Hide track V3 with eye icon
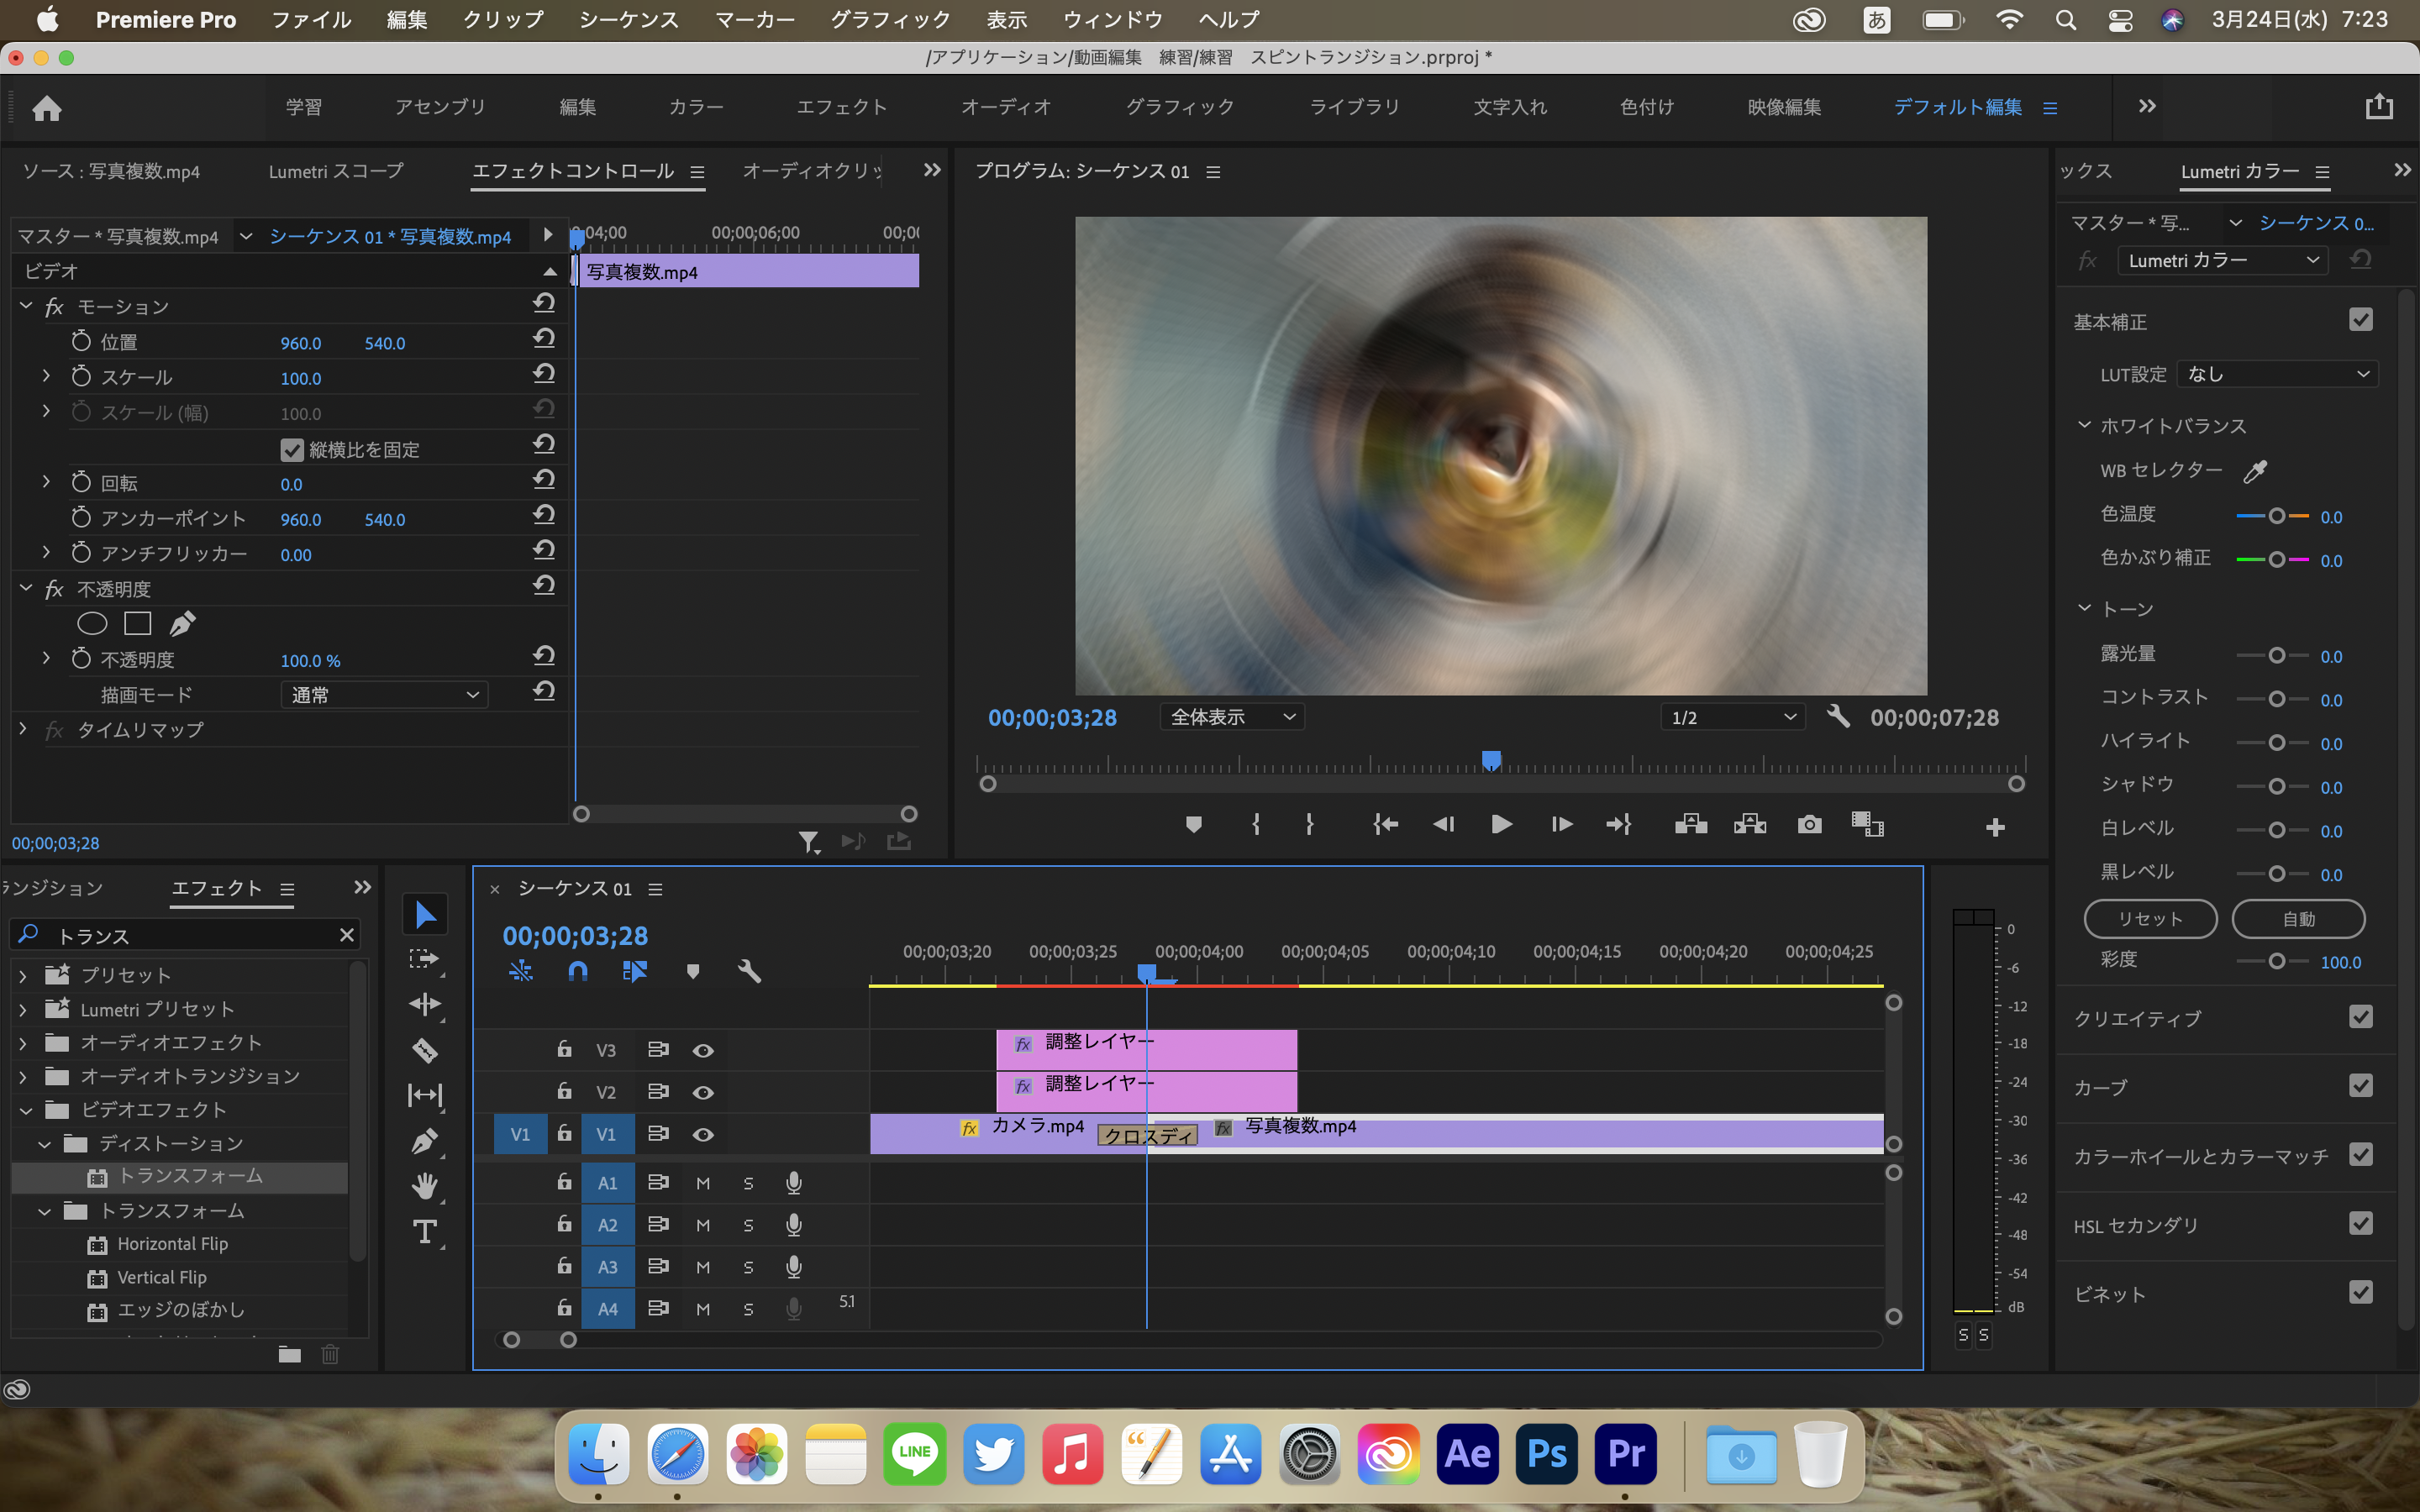The image size is (2420, 1512). click(x=703, y=1050)
